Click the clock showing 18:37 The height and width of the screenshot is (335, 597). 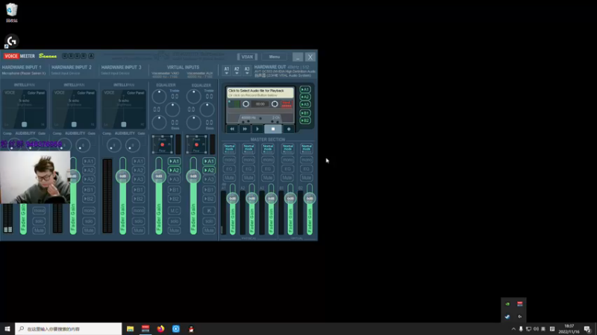[569, 329]
